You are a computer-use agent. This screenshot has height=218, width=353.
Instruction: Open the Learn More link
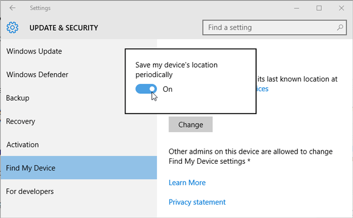tap(187, 183)
